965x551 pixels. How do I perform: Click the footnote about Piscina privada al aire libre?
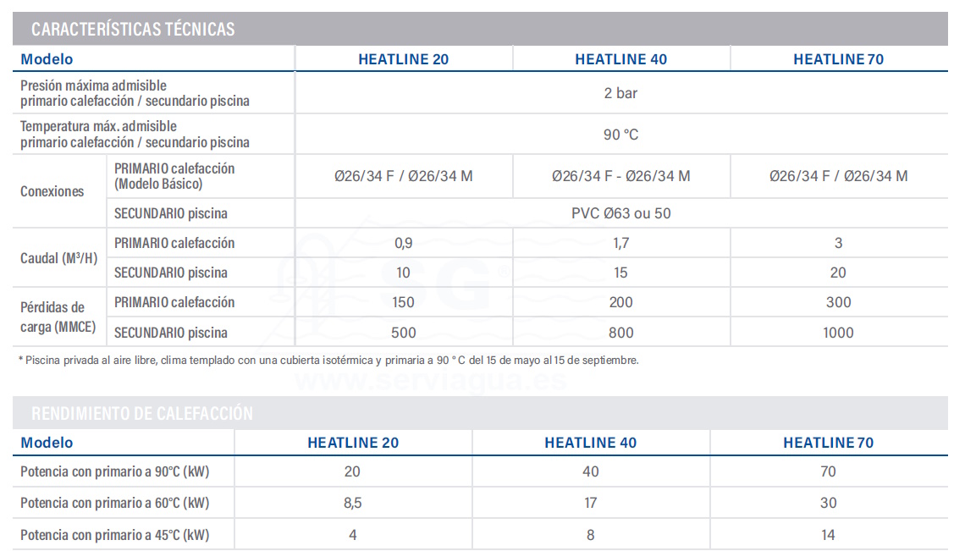click(x=328, y=360)
